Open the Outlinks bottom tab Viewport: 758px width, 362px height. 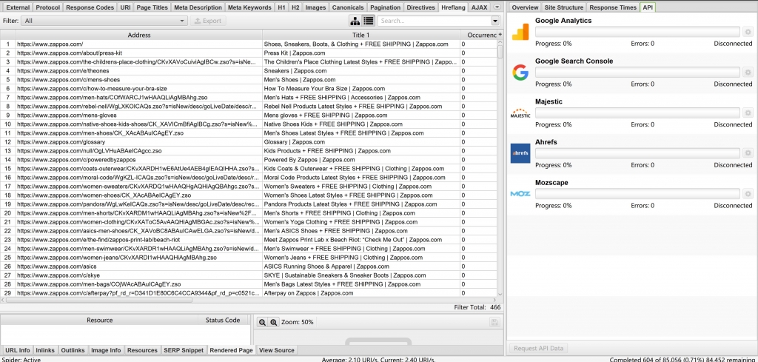(73, 350)
